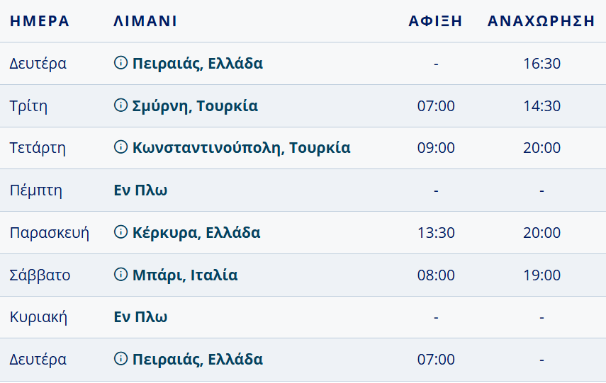Viewport: 606px width, 383px height.
Task: Click the Μπάρι, Ιταλία port name
Action: [x=185, y=275]
